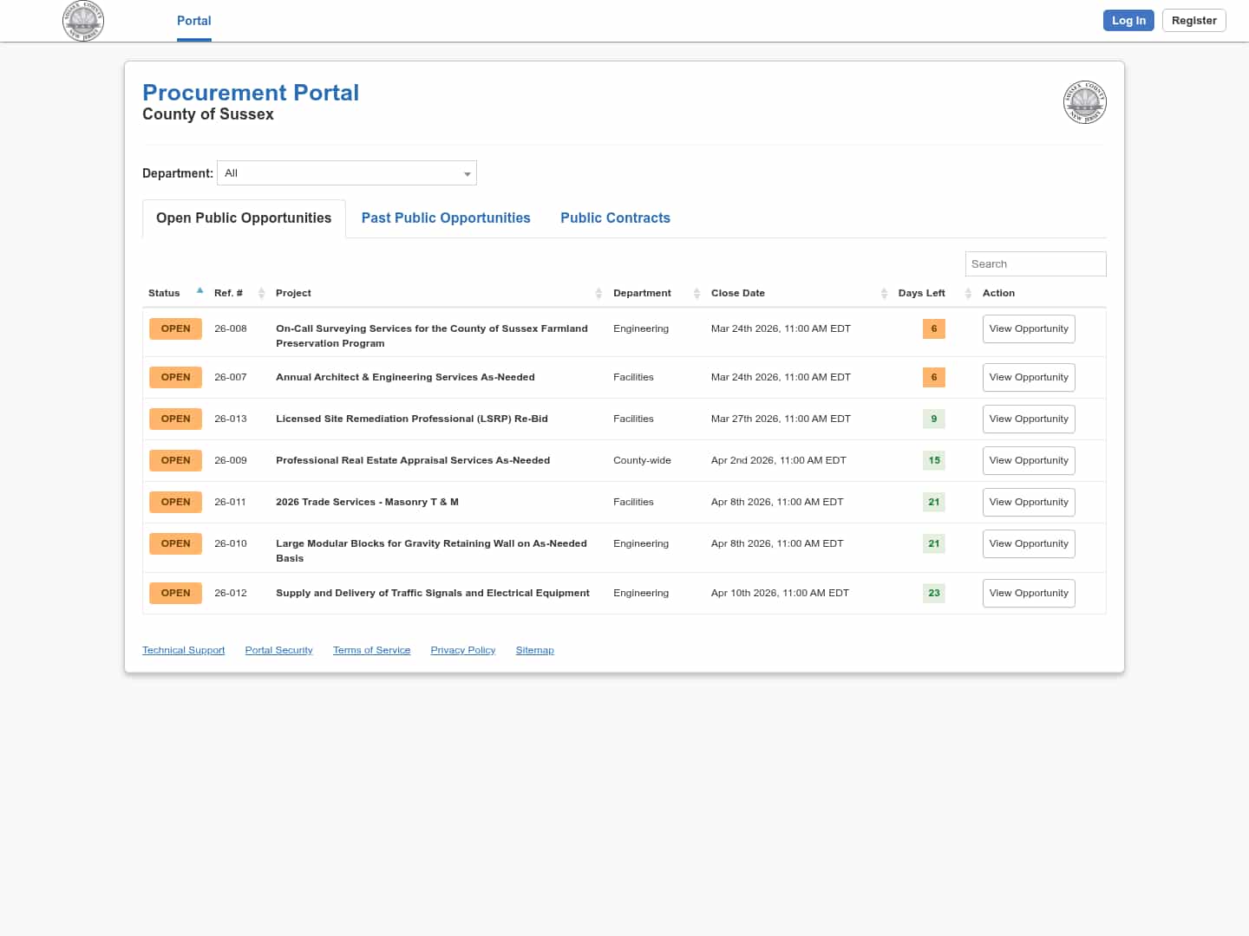Viewport: 1249px width, 936px height.
Task: Click the county seal beside Procurement Portal title
Action: (x=1084, y=102)
